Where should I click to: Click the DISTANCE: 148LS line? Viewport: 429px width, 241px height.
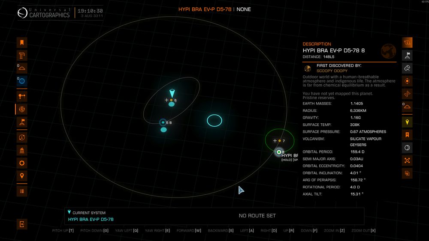click(x=318, y=57)
